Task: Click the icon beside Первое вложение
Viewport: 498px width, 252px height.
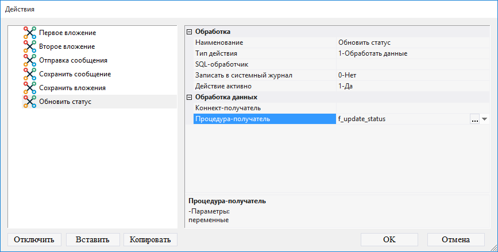Action: [x=29, y=33]
